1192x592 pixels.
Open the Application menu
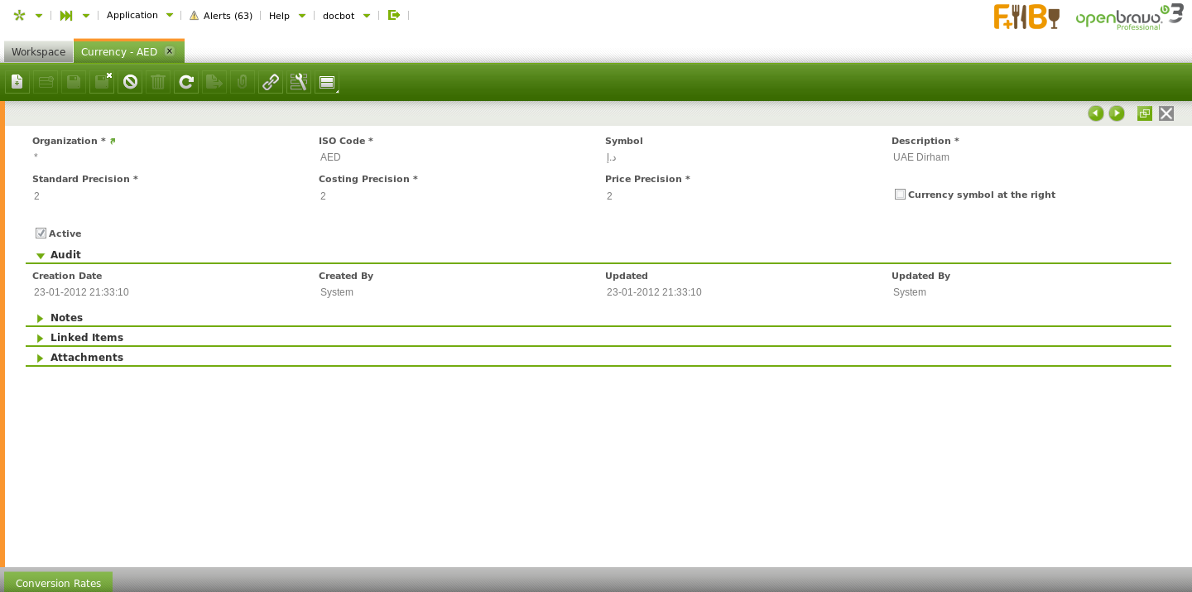pos(139,15)
